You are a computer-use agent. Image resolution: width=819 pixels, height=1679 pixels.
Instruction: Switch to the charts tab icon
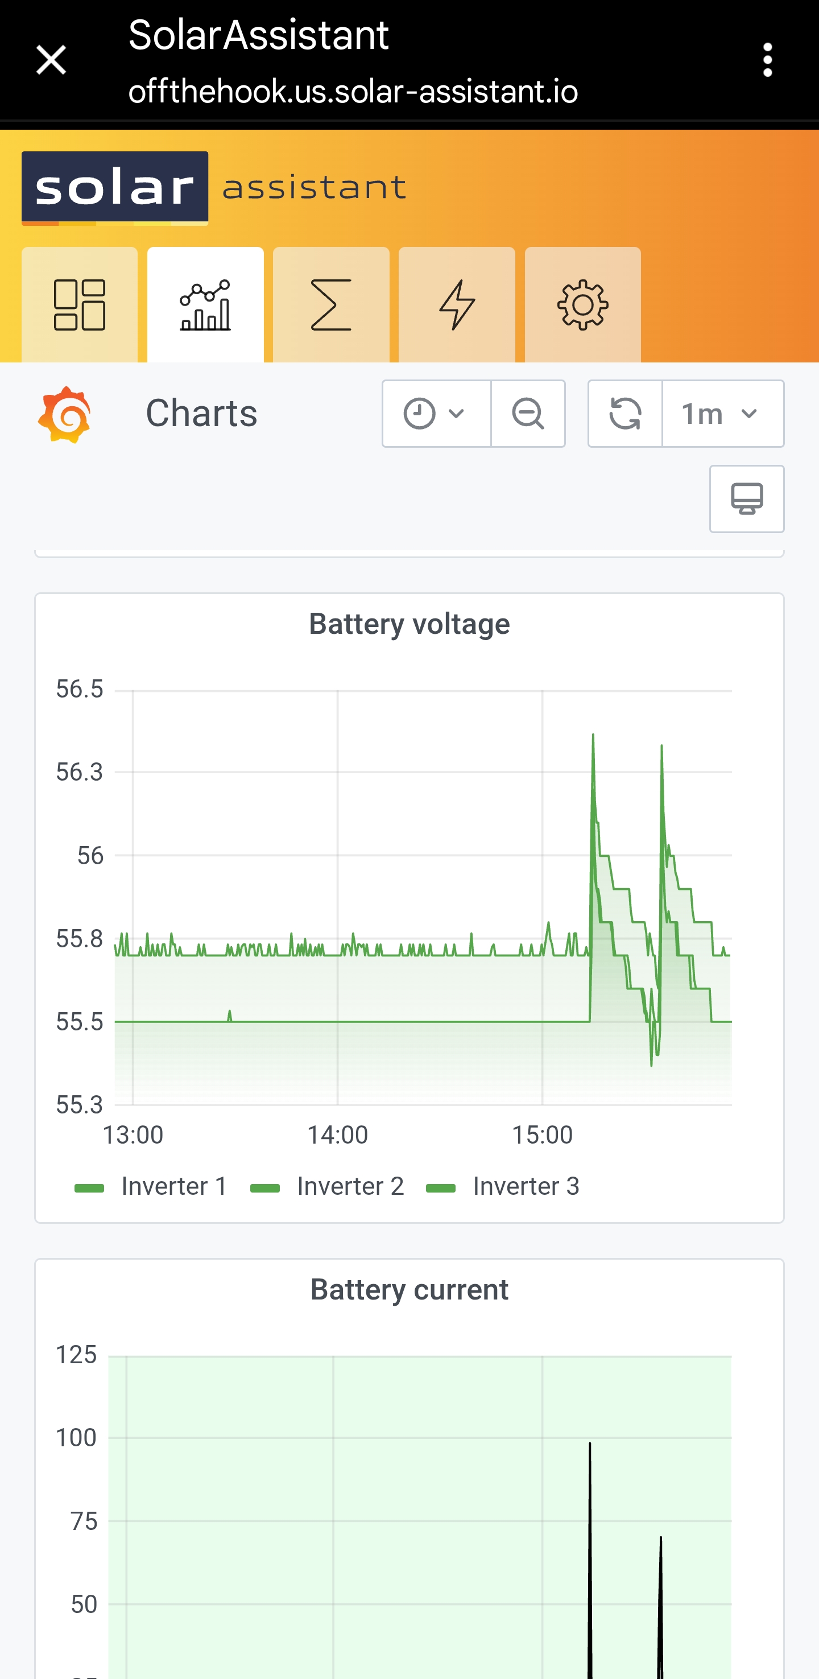(x=205, y=304)
